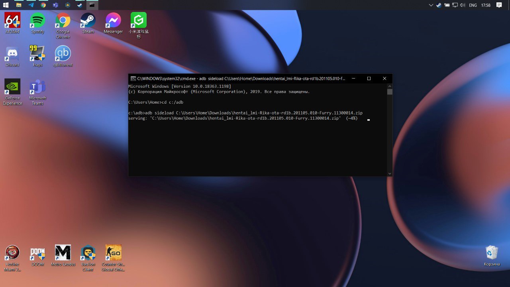510x287 pixels.
Task: Select the DOOM desktop shortcut
Action: pos(37,256)
